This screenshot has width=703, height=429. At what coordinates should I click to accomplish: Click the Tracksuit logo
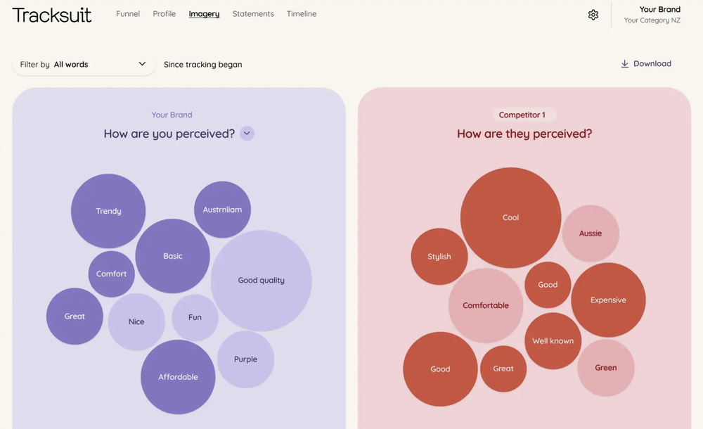click(x=52, y=15)
